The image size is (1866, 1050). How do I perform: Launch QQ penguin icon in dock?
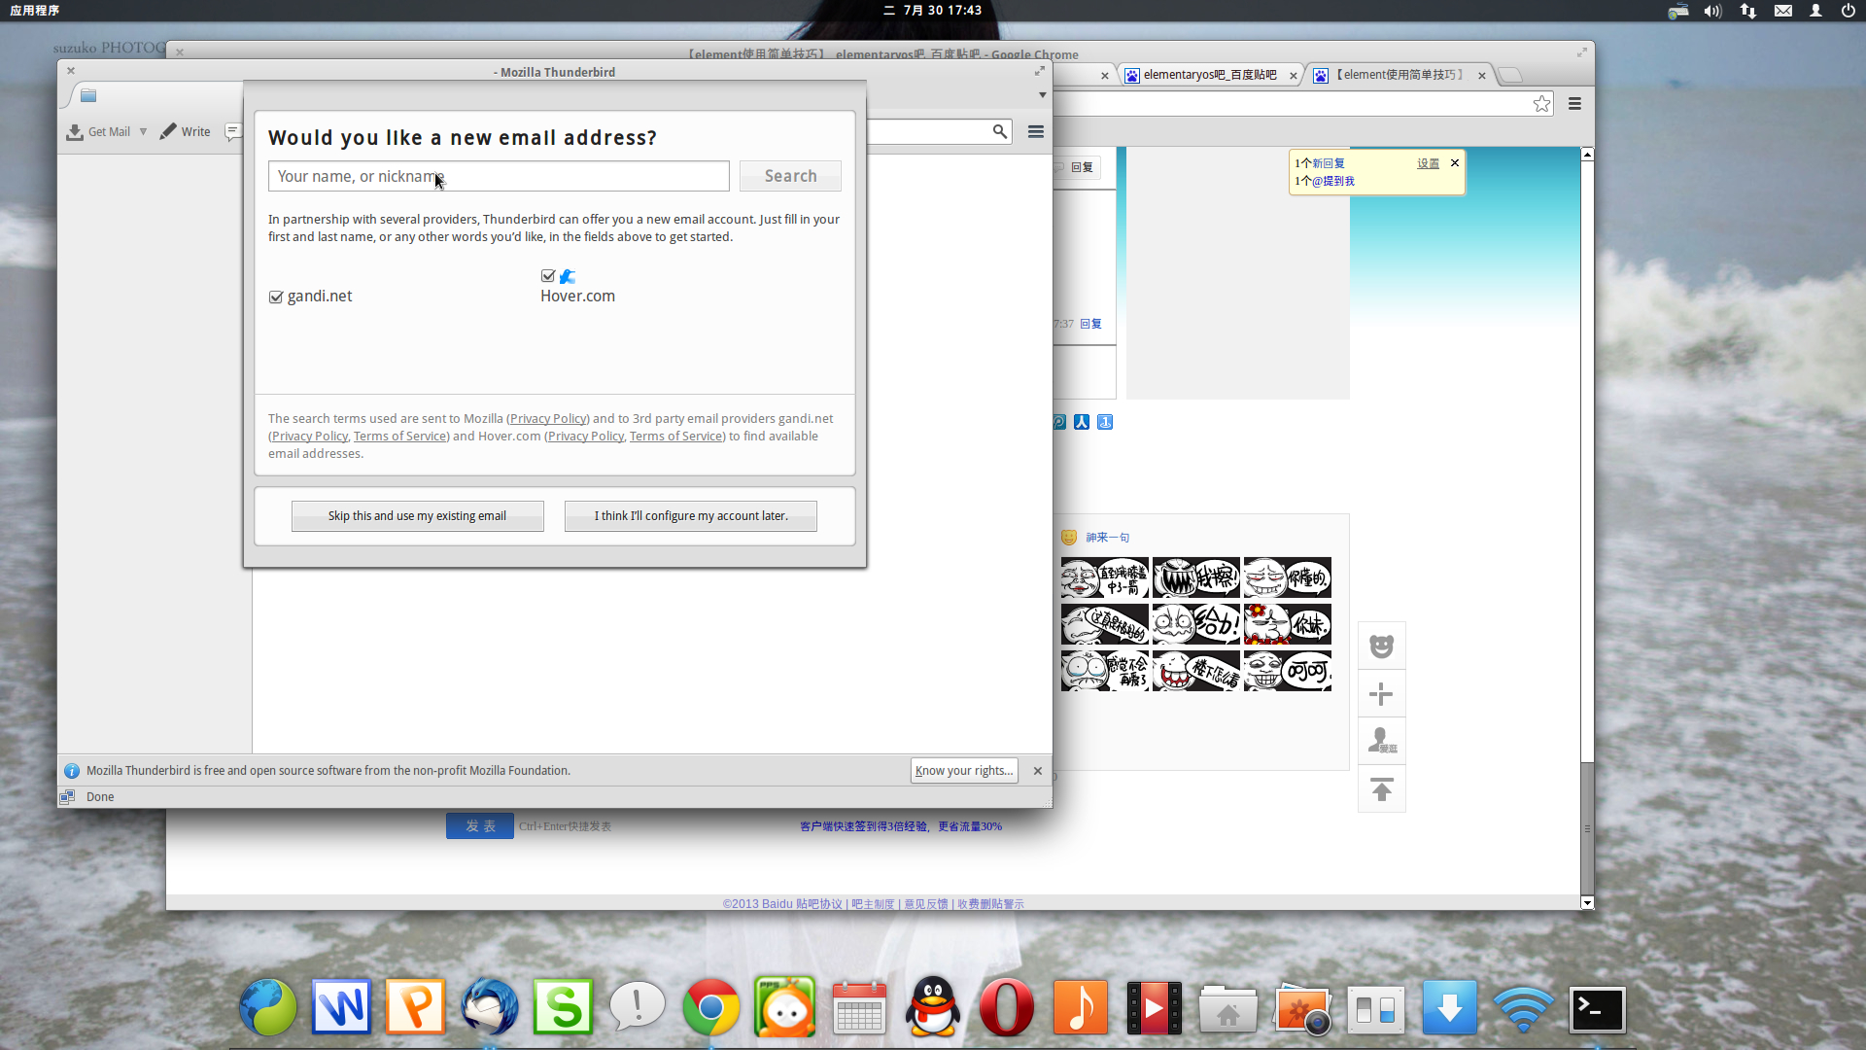(x=932, y=1007)
